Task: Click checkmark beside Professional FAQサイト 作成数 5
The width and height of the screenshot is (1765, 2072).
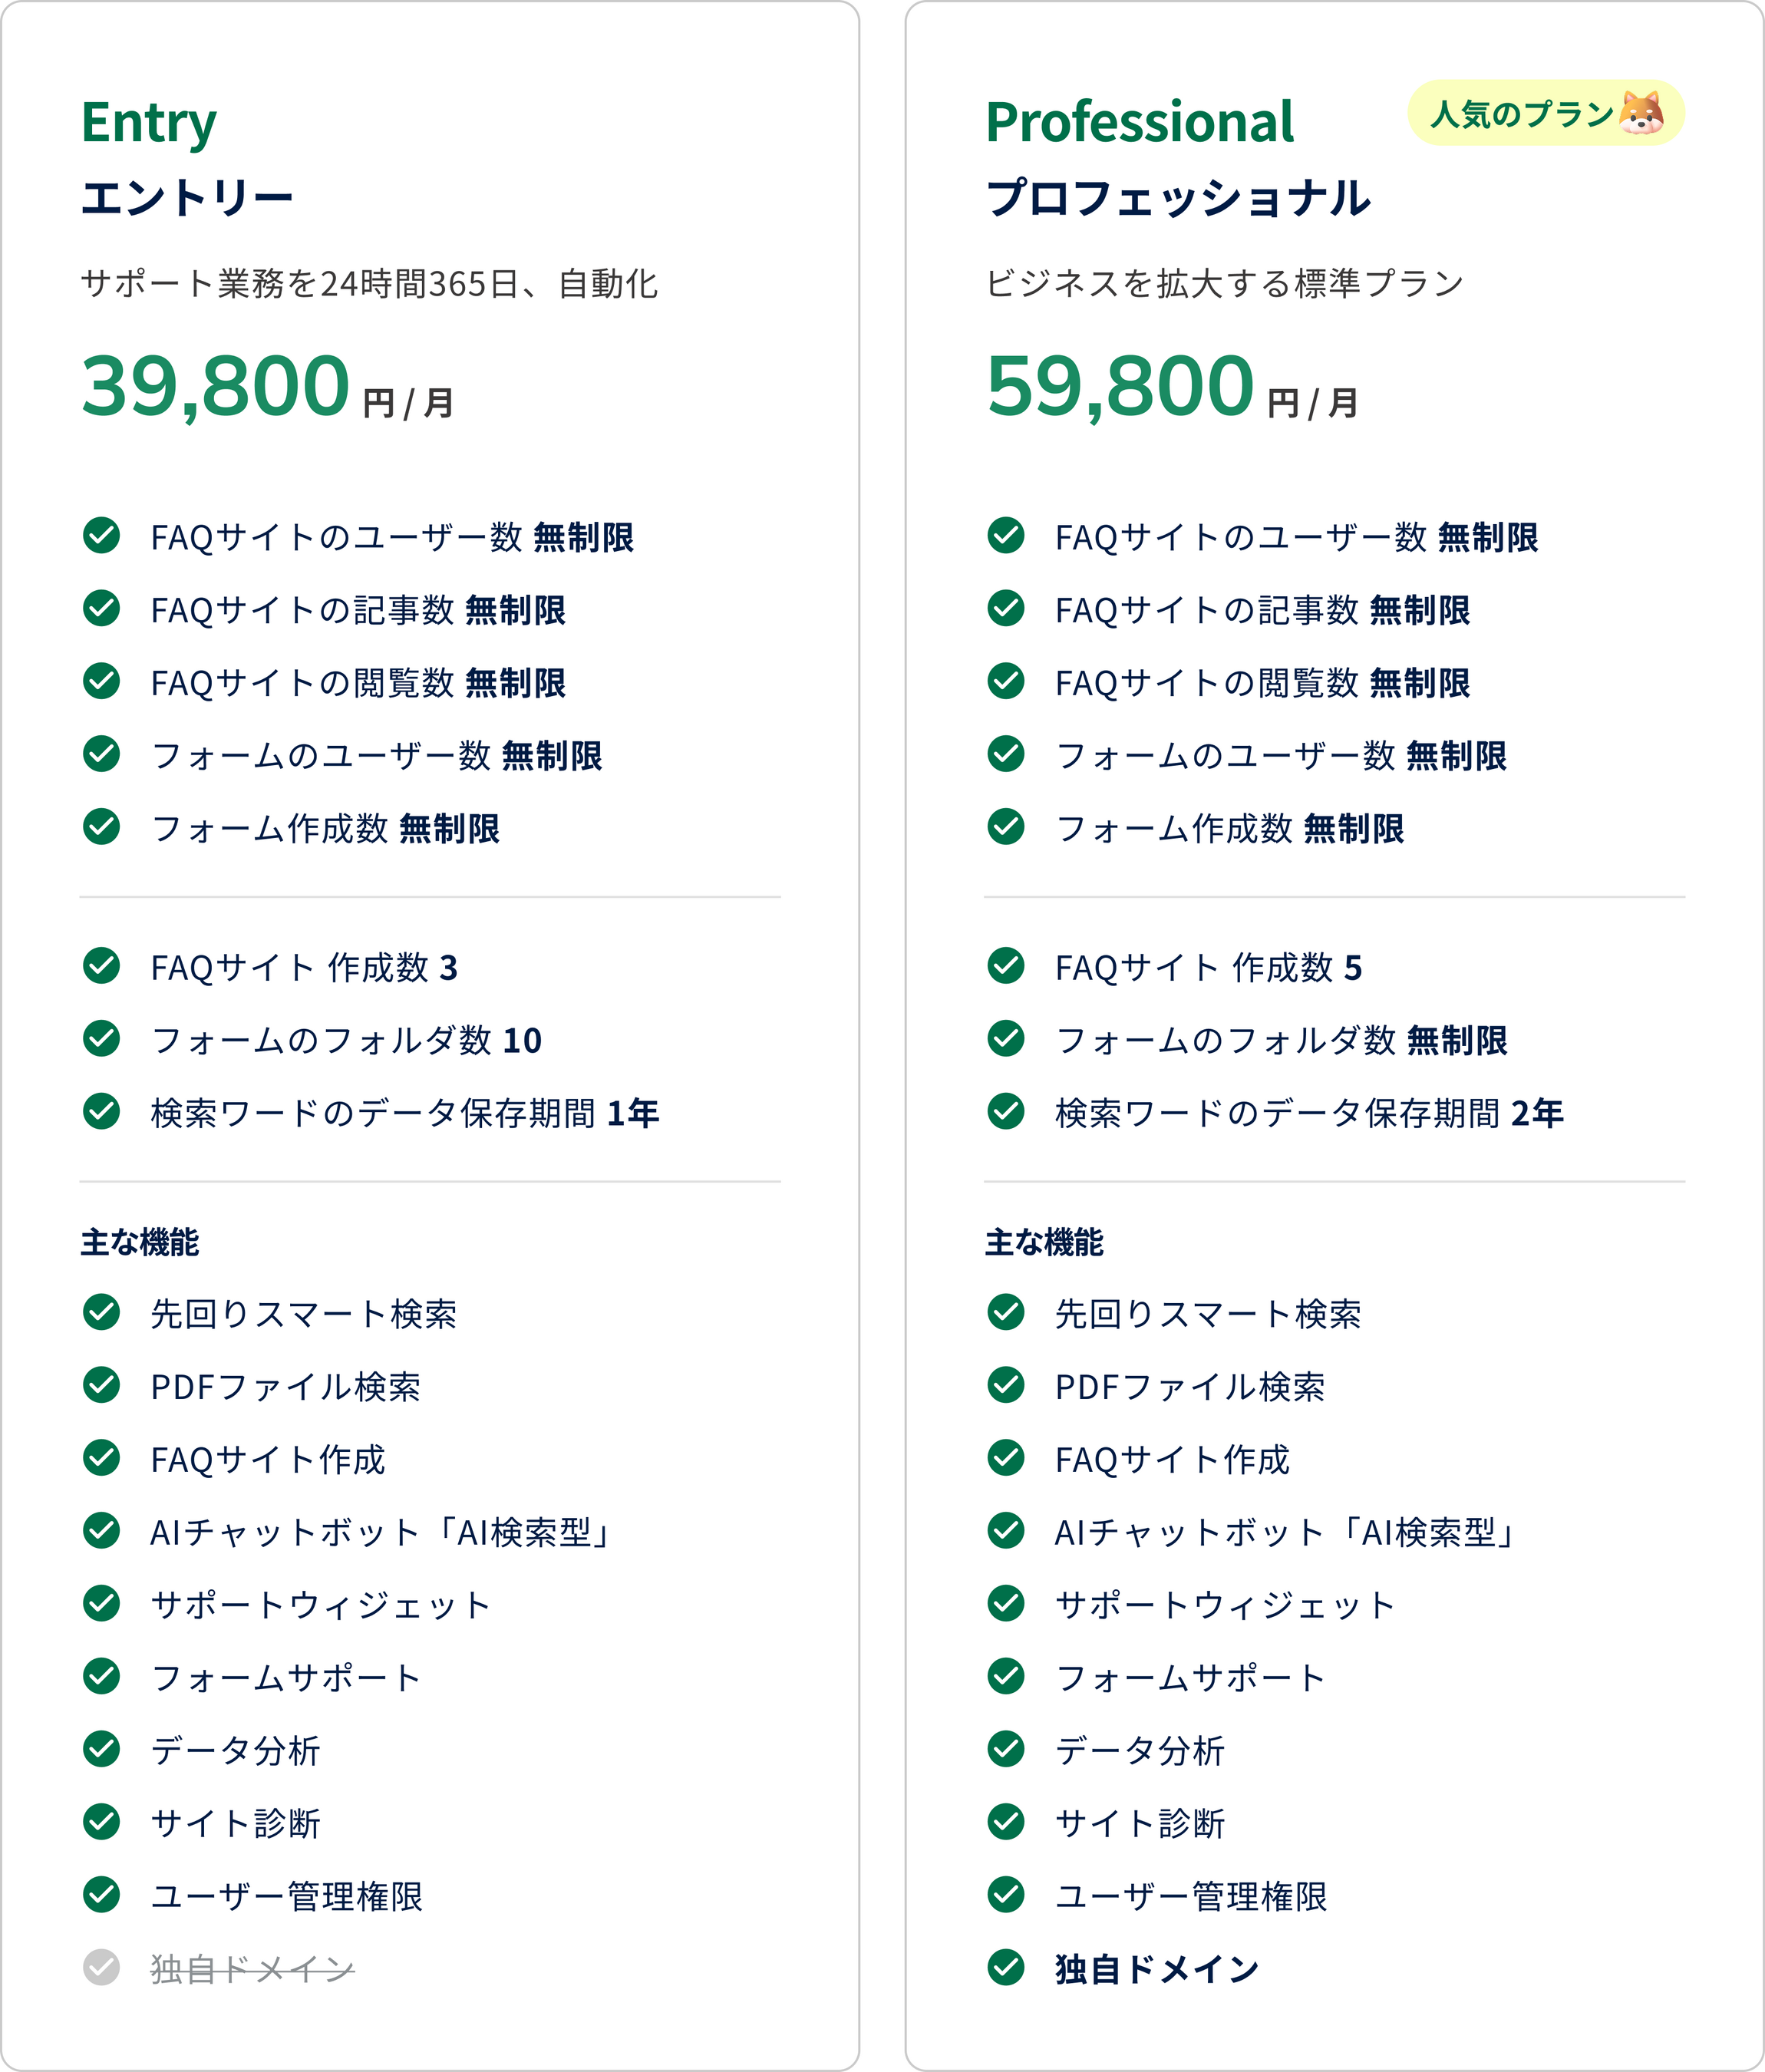Action: tap(1005, 966)
